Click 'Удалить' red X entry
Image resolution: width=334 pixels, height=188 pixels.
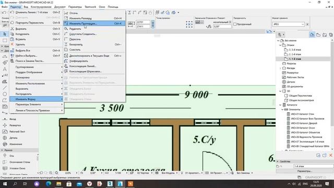point(36,44)
